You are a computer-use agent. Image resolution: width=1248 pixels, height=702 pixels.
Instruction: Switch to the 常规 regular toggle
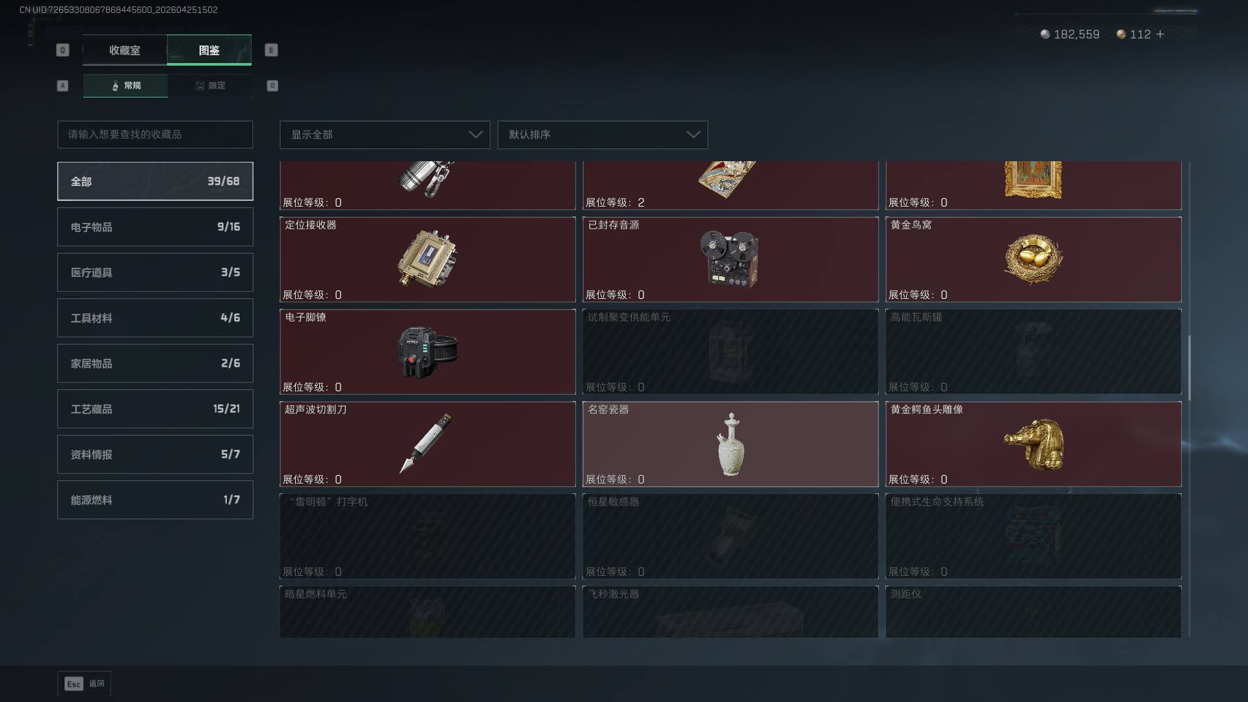pos(125,86)
